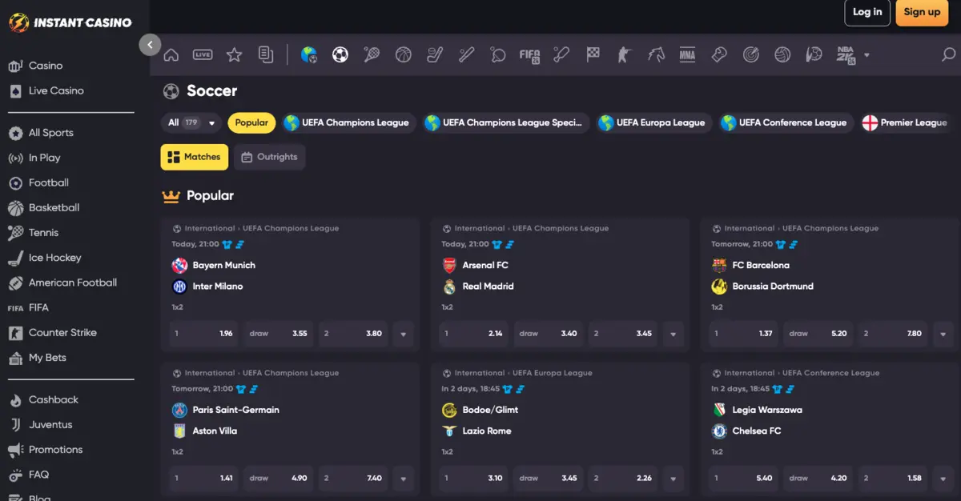The height and width of the screenshot is (501, 961).
Task: Select the checkered flag motorsport icon
Action: pyautogui.click(x=593, y=55)
